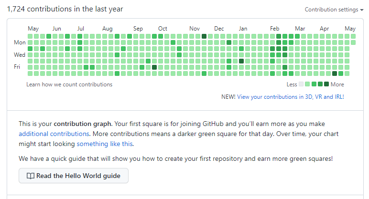
Task: Click the Jun month label
Action: point(57,29)
